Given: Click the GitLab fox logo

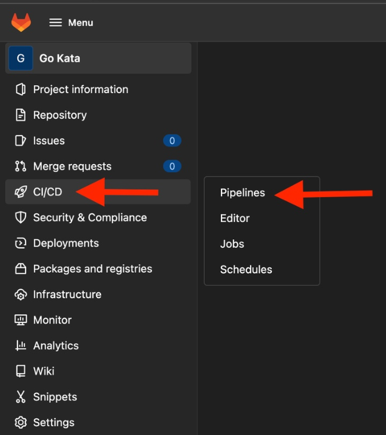Looking at the screenshot, I should point(20,22).
